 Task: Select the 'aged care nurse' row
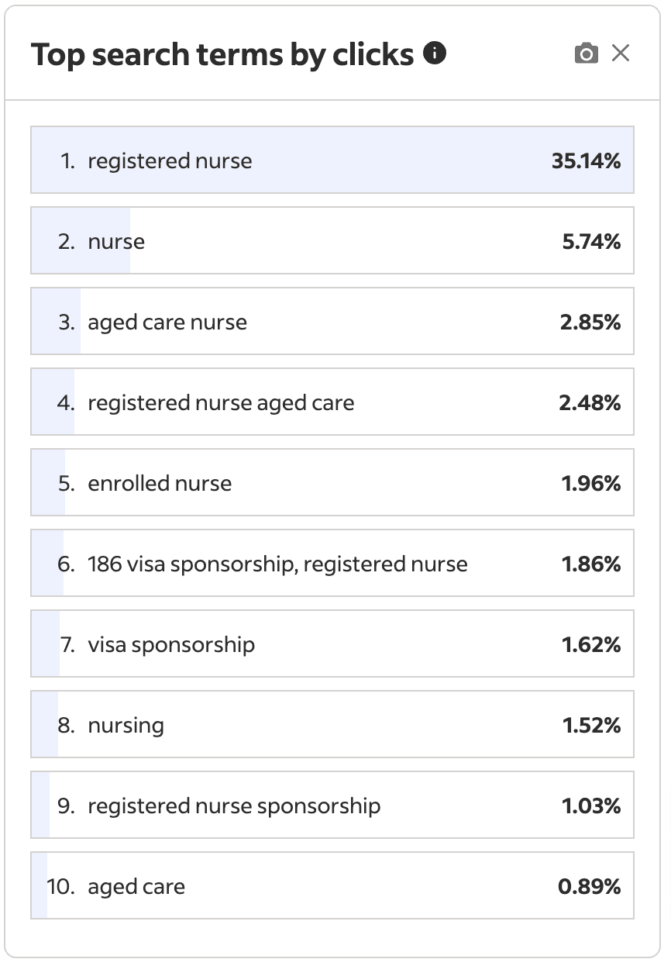coord(332,322)
